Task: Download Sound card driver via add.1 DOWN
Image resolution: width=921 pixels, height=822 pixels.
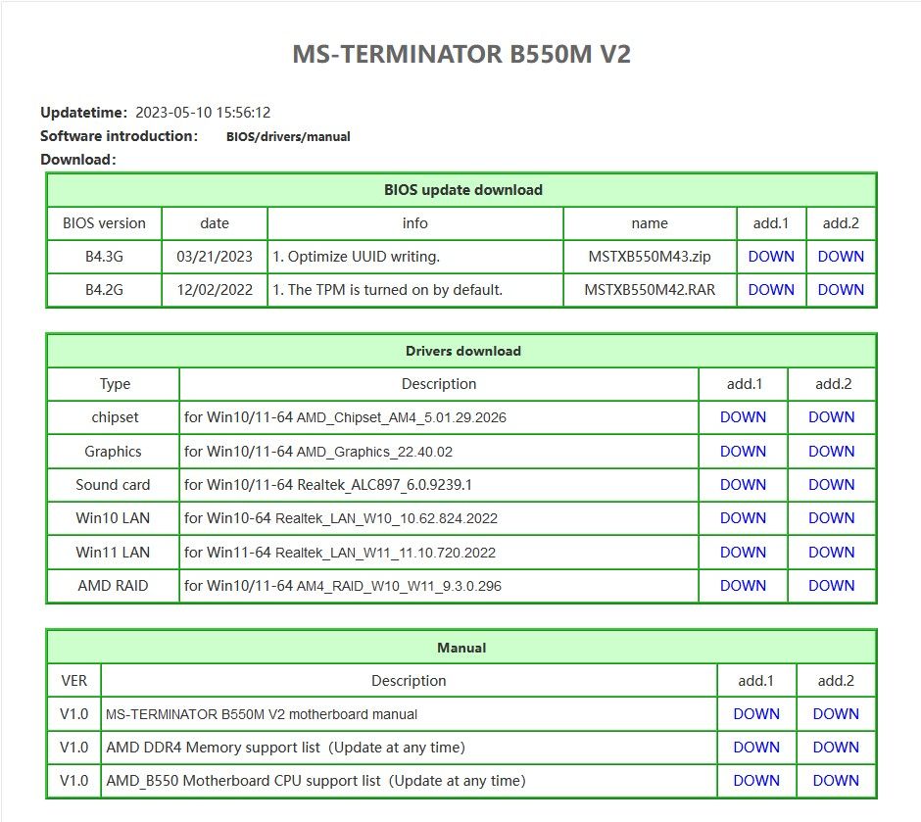Action: (x=743, y=485)
